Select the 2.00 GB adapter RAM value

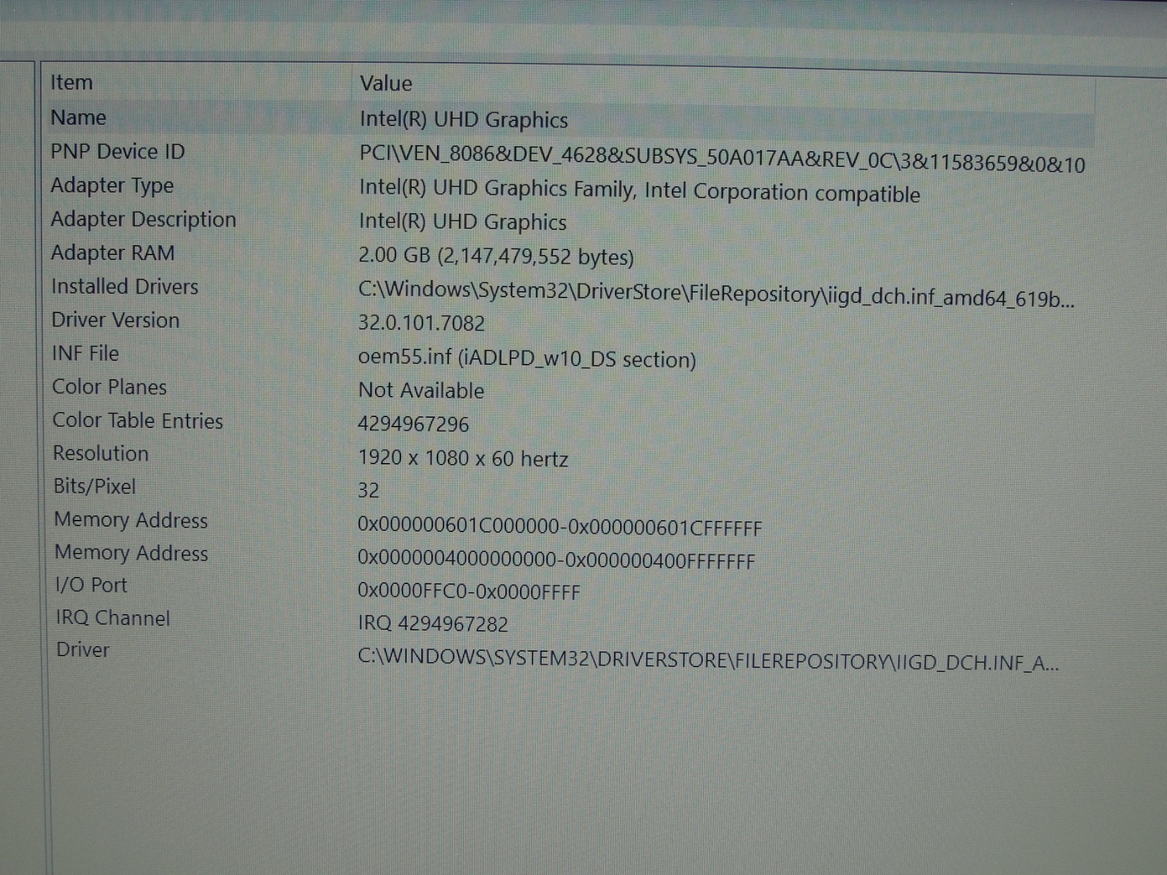point(496,256)
